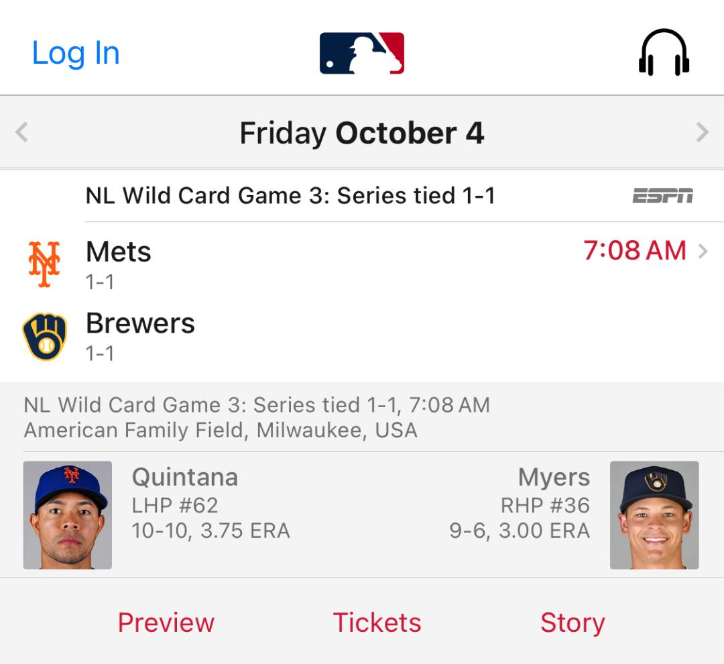Tap the ESPN broadcast logo

(663, 195)
